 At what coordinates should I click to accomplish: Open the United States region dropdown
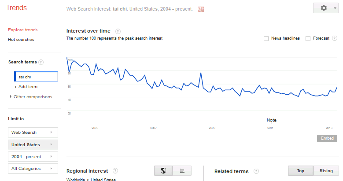(33, 144)
